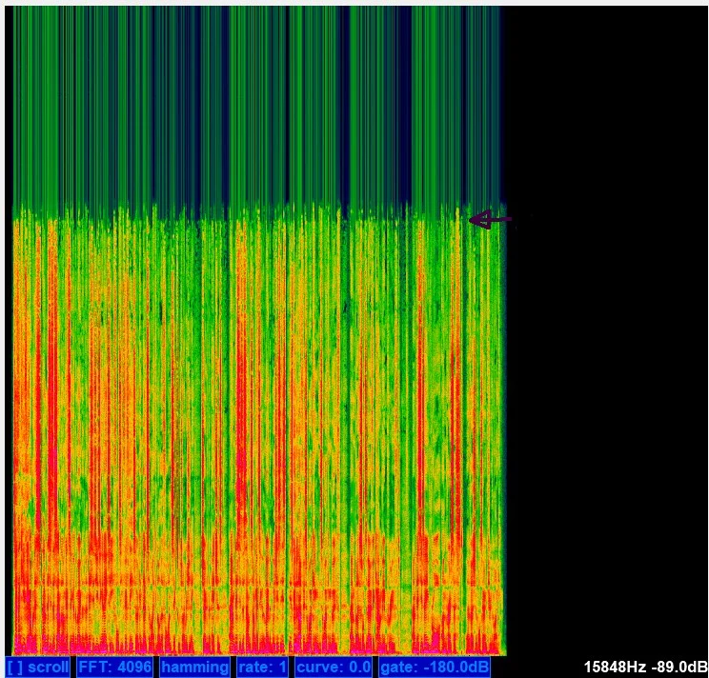The height and width of the screenshot is (678, 709).
Task: Click the 15848Hz -89.0dB readout
Action: (x=645, y=667)
